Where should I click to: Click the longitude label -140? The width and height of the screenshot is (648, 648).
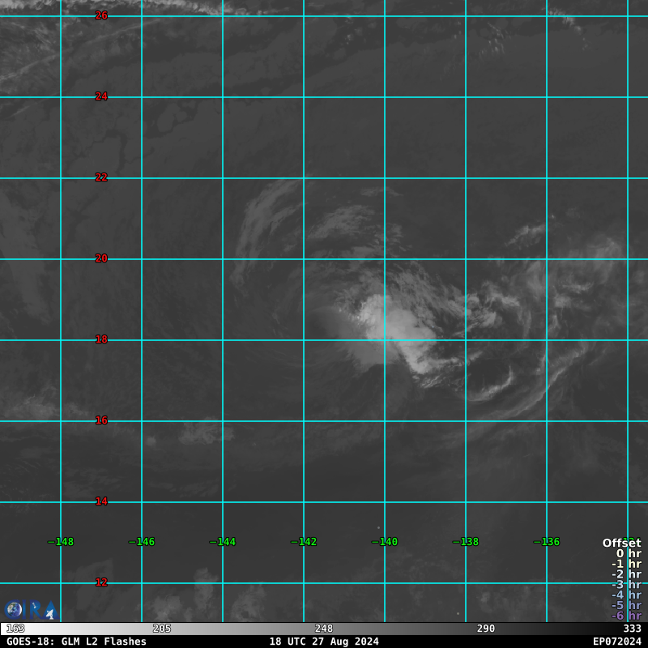(x=385, y=542)
